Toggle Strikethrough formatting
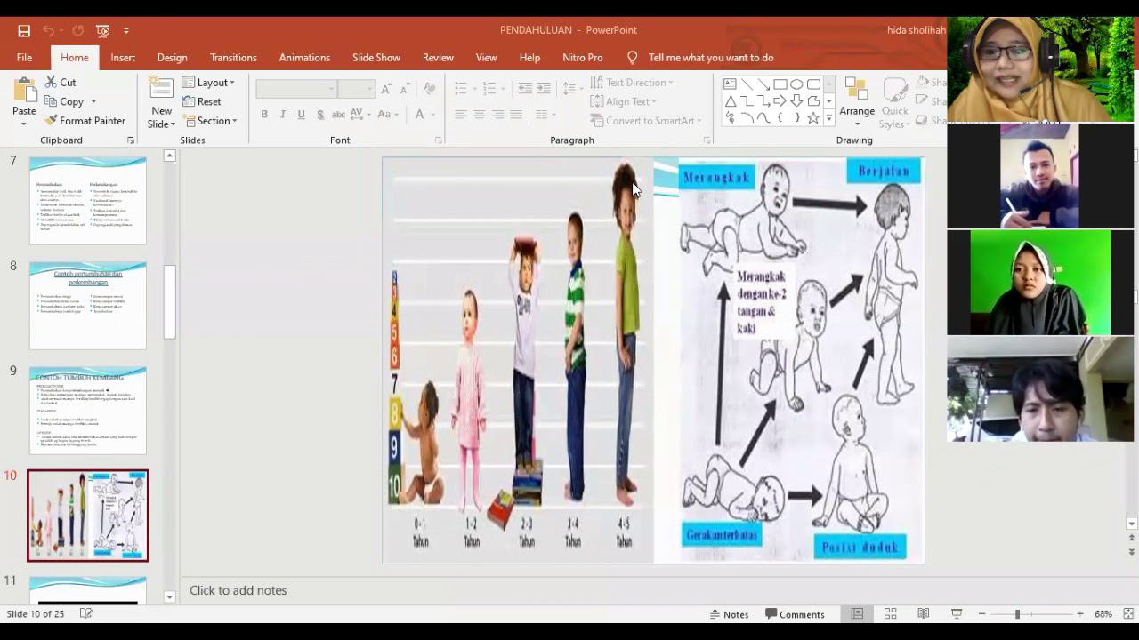The width and height of the screenshot is (1139, 640). pos(338,115)
